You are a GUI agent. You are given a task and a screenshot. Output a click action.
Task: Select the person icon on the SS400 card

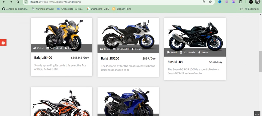click(x=66, y=48)
